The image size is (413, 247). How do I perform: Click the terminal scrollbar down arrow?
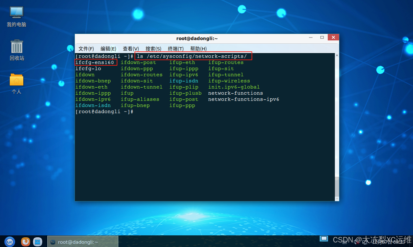(337, 199)
